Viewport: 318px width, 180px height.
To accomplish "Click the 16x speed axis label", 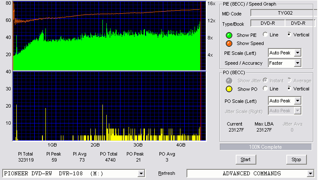I will (211, 3).
